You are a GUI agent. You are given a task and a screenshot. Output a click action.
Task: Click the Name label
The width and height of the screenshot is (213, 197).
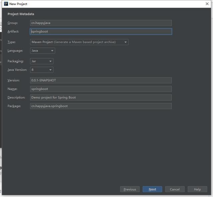[x=12, y=89]
